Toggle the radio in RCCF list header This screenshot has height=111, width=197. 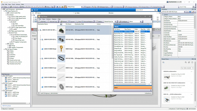(x=33, y=13)
